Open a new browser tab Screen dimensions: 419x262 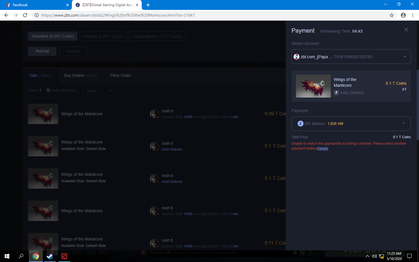(x=148, y=5)
